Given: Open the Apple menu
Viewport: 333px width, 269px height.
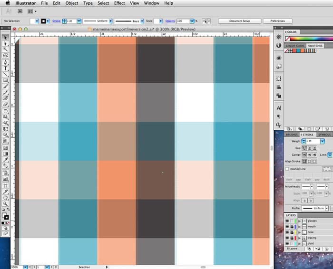Looking at the screenshot, I should coord(8,3).
